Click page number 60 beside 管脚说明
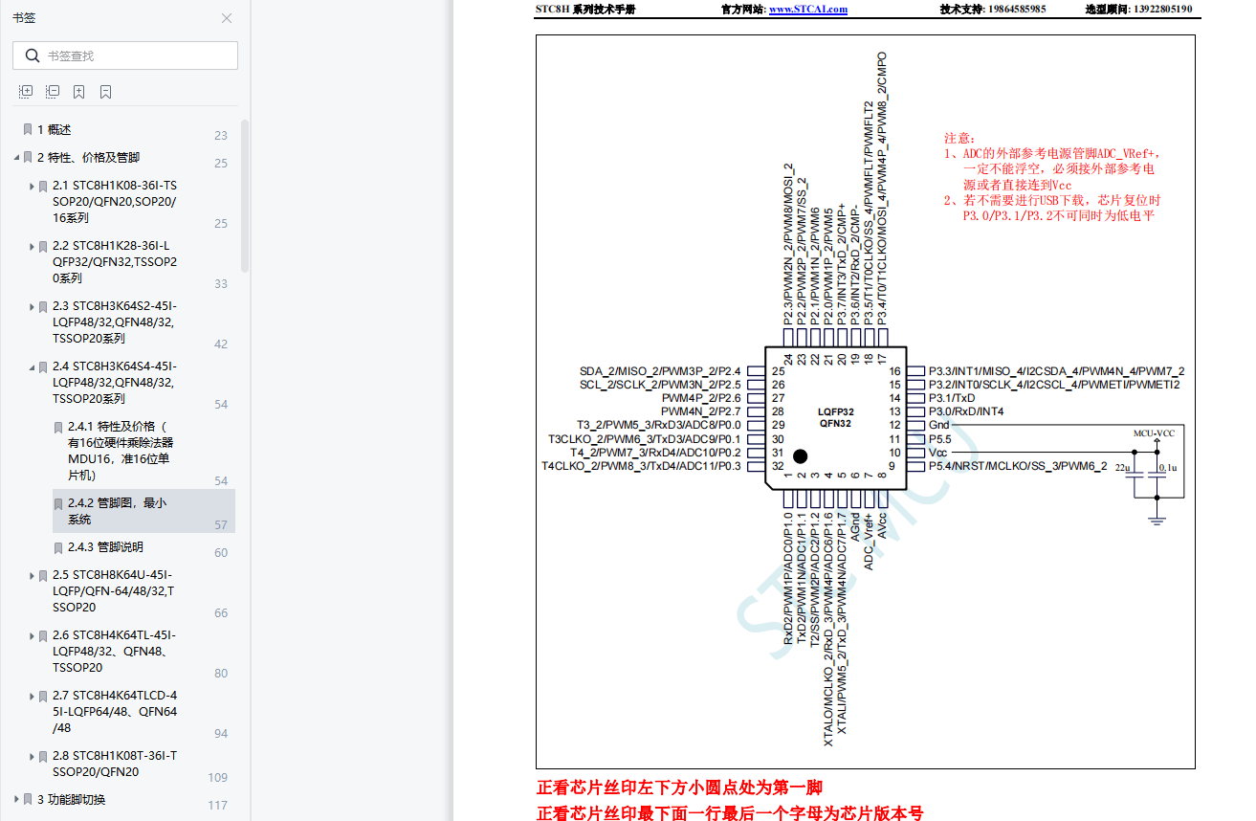Screen dimensions: 1256x821 click(x=221, y=553)
